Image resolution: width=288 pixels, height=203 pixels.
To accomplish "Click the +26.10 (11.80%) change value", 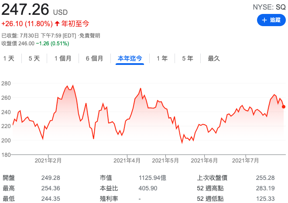I will [x=27, y=24].
